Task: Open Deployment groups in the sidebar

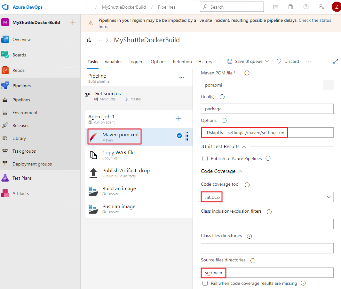Action: pos(32,164)
